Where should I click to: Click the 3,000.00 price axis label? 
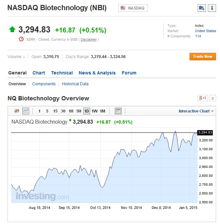click(x=206, y=158)
